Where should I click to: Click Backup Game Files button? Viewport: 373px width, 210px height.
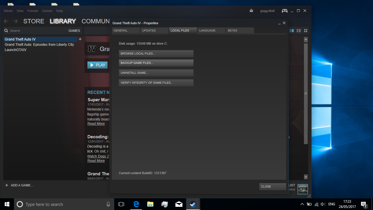(156, 63)
